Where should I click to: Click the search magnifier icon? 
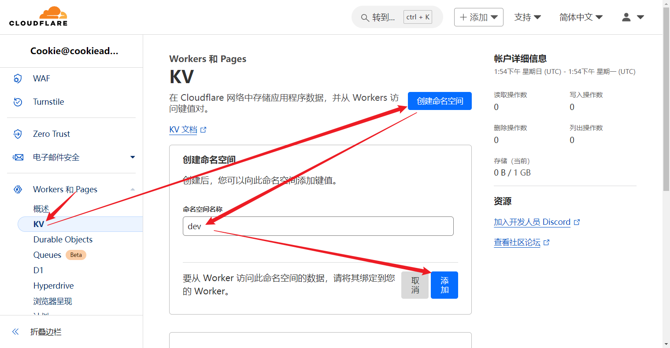tap(365, 18)
